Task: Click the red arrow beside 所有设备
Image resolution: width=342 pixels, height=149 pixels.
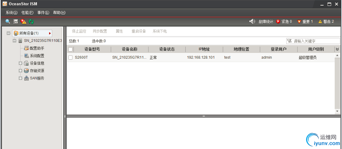Action: click(50, 33)
